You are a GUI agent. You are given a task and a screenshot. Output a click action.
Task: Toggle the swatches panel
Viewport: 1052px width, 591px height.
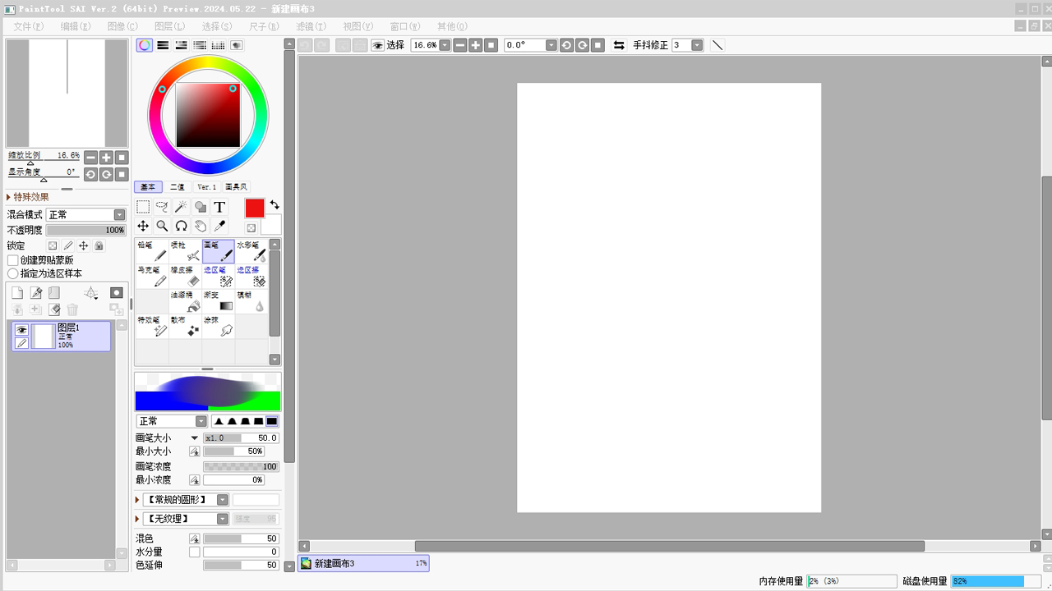[x=219, y=45]
